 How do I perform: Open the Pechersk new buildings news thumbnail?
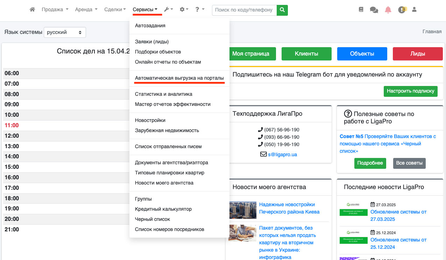[x=242, y=210]
